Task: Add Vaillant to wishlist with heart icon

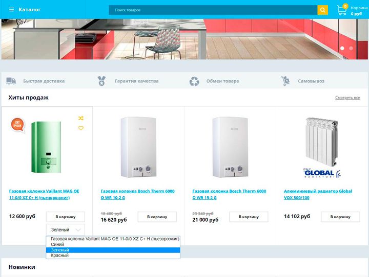Action: pyautogui.click(x=80, y=128)
